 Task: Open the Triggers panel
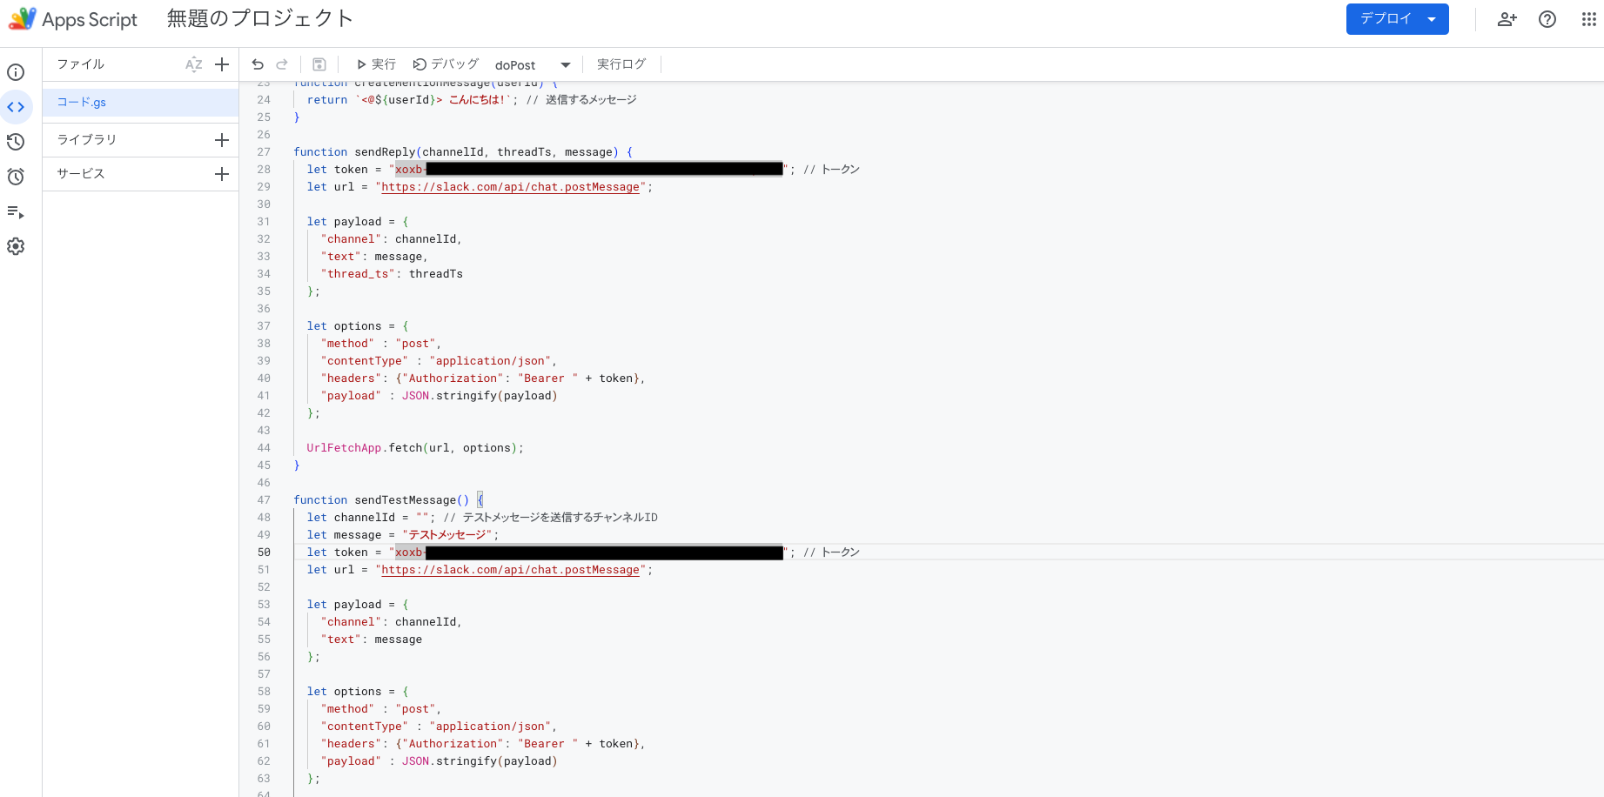coord(16,177)
